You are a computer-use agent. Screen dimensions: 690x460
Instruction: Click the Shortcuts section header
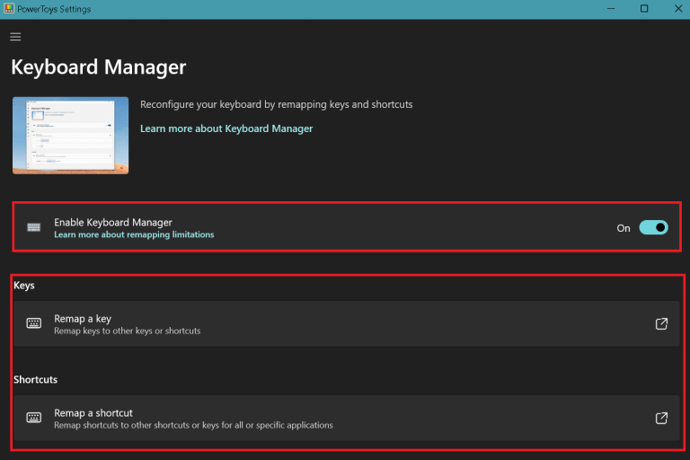(x=35, y=379)
